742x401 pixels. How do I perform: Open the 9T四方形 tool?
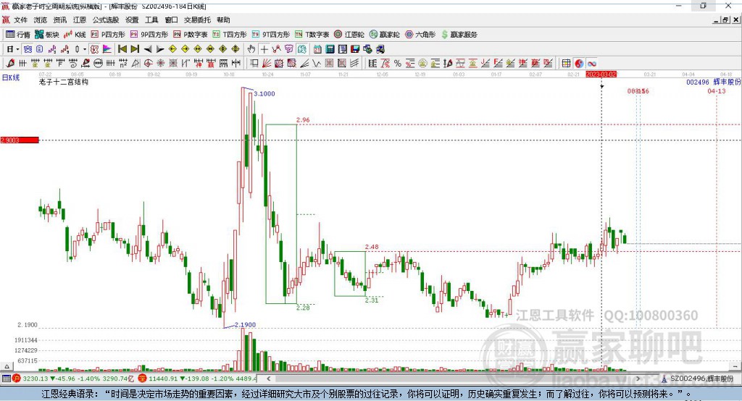pyautogui.click(x=271, y=35)
